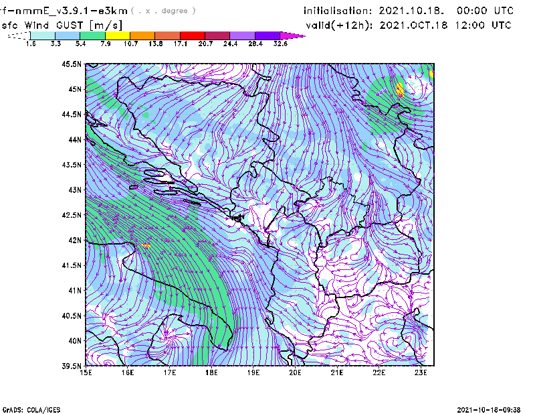Click the 43.5N latitude label
The image size is (535, 414).
tap(72, 165)
